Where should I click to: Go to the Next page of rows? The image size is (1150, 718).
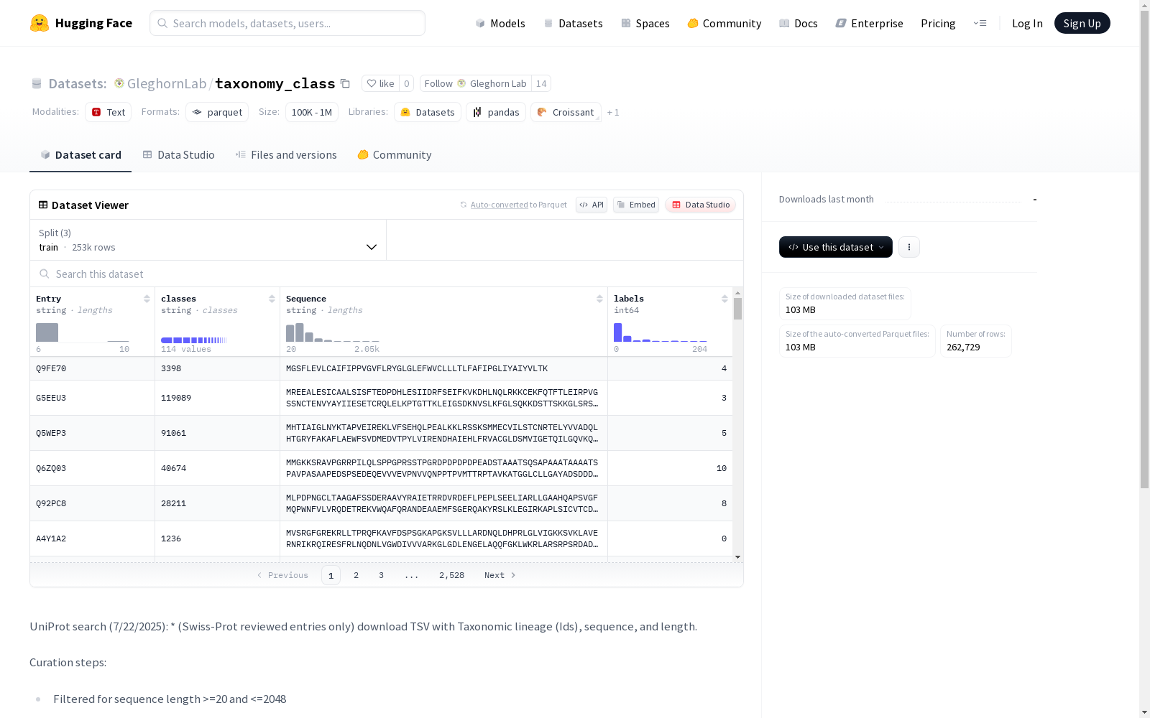tap(500, 575)
